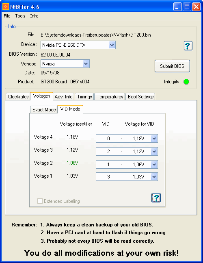Viewport: 203px width, 263px height.
Task: Switch to the Exact Mode sub-tab
Action: (x=44, y=109)
